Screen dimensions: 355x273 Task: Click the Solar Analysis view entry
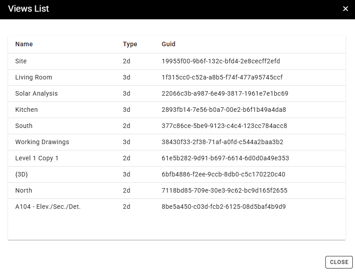pos(36,93)
